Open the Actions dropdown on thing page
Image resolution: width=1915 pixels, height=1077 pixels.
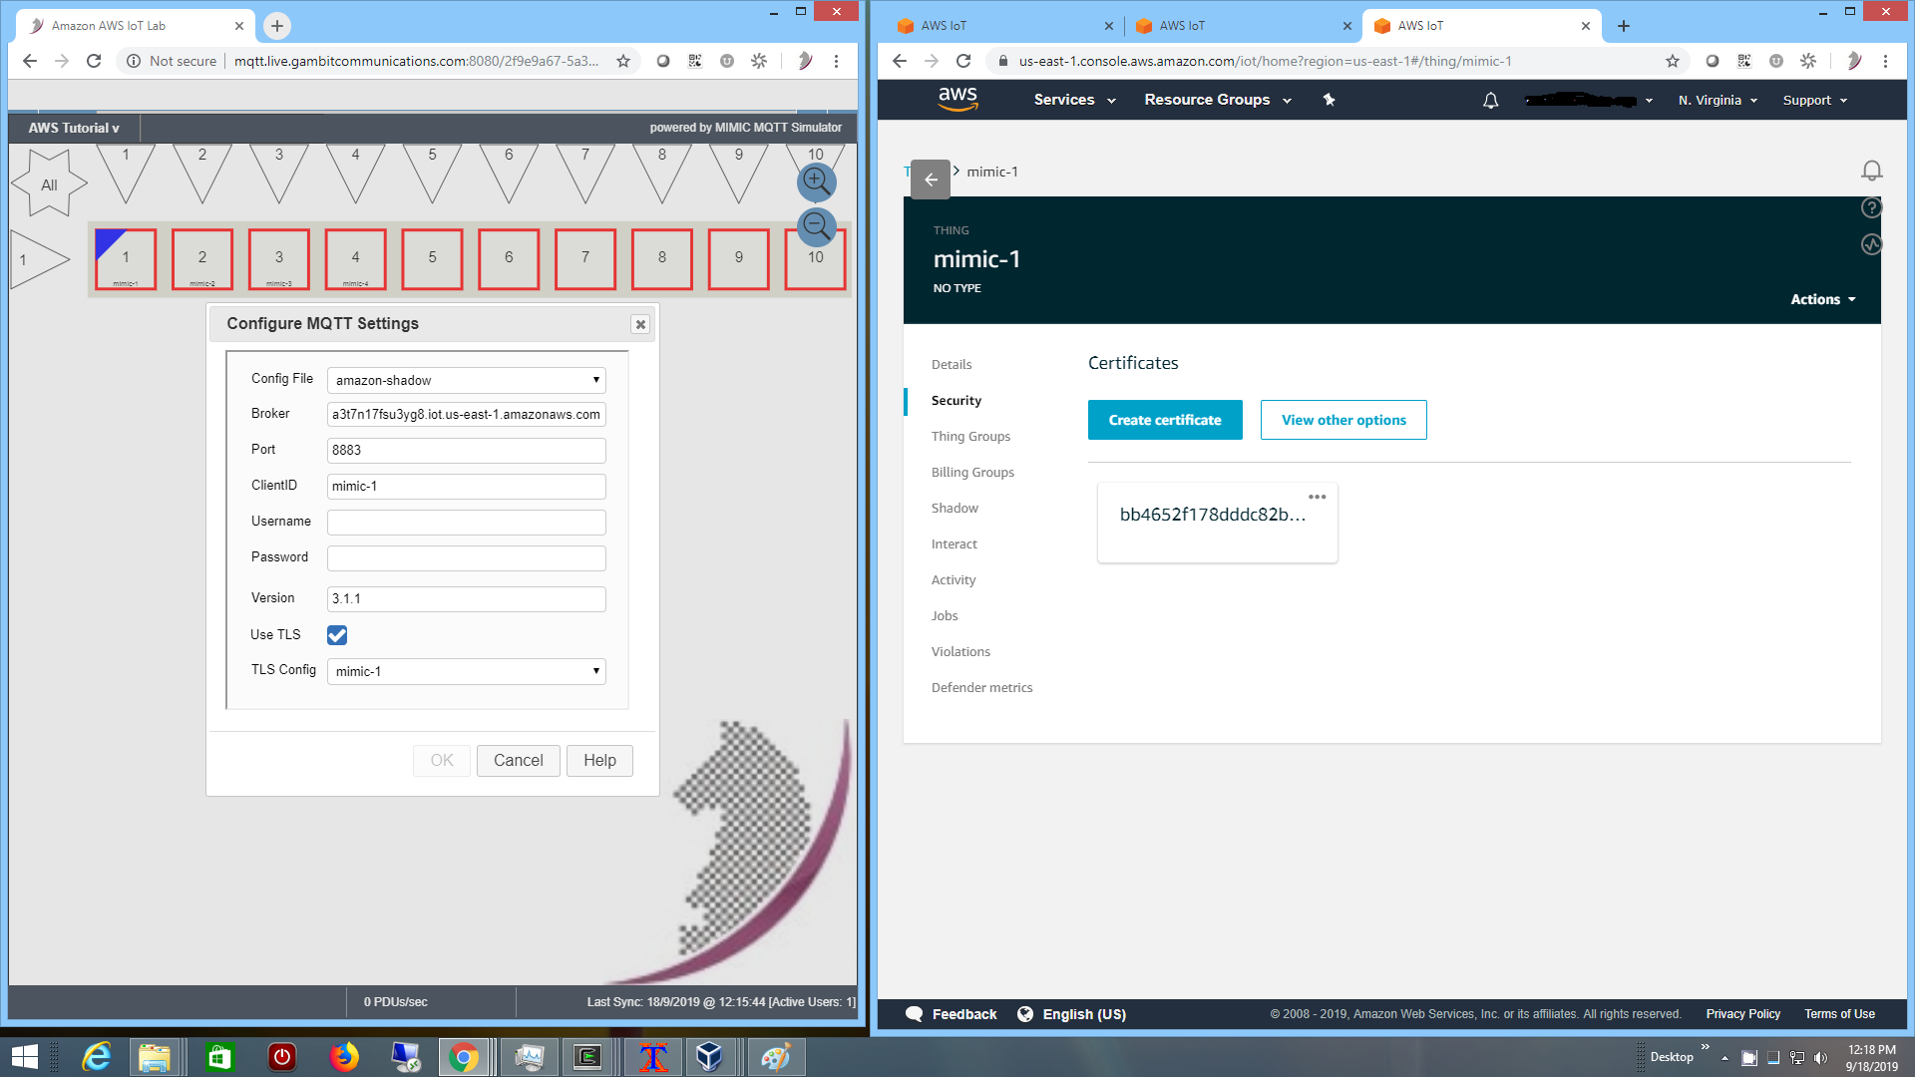point(1823,299)
